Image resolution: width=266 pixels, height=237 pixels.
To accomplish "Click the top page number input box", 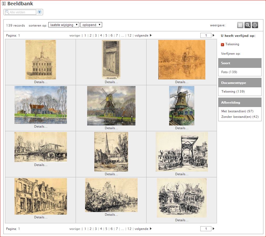I will pyautogui.click(x=206, y=36).
